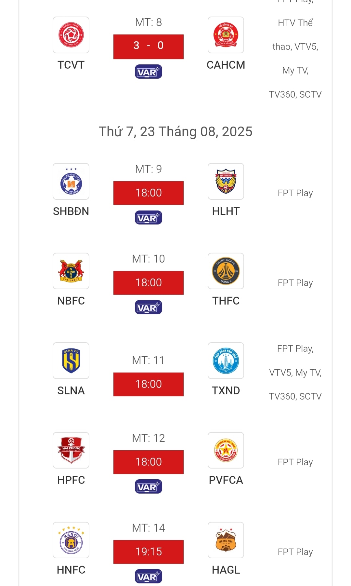The height and width of the screenshot is (586, 351).
Task: View the SLNA vs TXND 18:00 match
Action: click(149, 384)
